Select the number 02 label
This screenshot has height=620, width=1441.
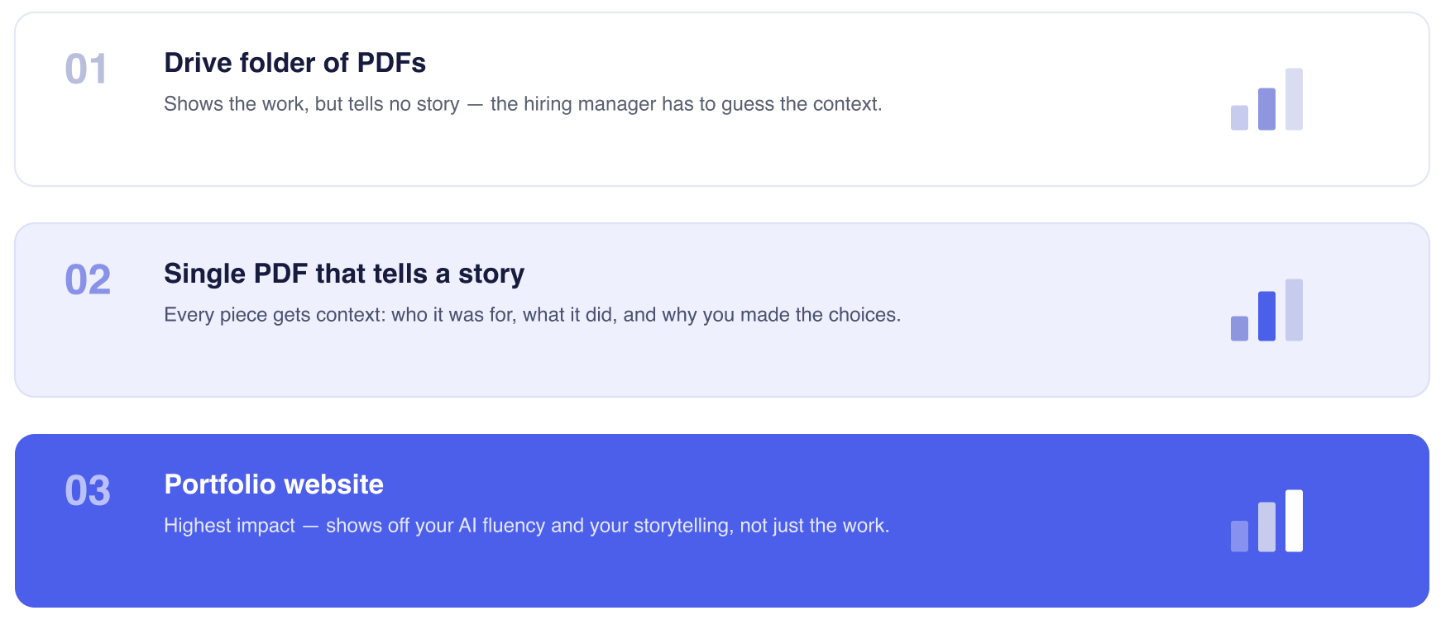(88, 280)
